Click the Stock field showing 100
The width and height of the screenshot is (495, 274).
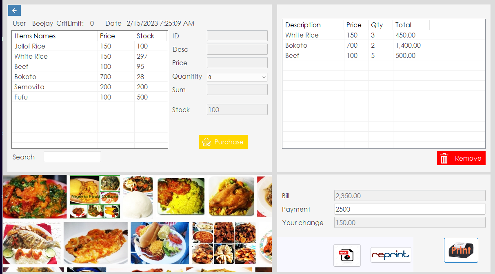pos(237,109)
